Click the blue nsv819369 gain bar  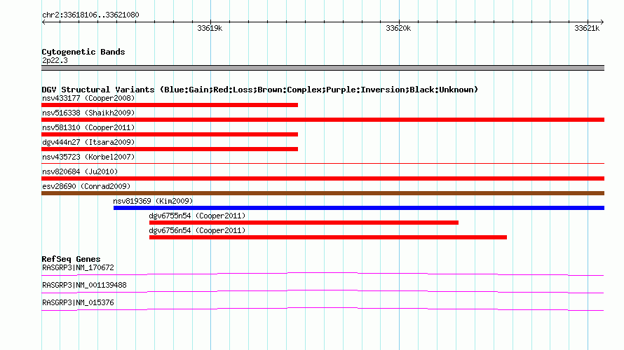(359, 208)
